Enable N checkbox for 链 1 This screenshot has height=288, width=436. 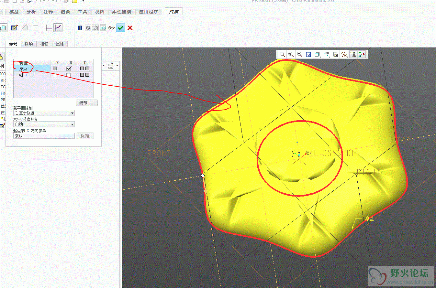point(69,75)
